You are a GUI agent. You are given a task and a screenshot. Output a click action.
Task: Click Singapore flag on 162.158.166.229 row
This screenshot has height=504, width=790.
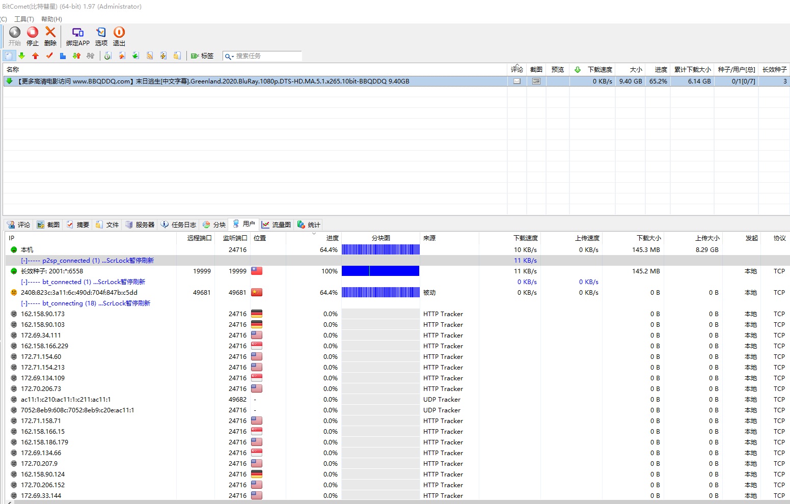pyautogui.click(x=257, y=346)
